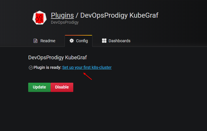Image resolution: width=207 pixels, height=131 pixels.
Task: Click the DevOpsProdigy author subtitle
Action: pos(65,22)
